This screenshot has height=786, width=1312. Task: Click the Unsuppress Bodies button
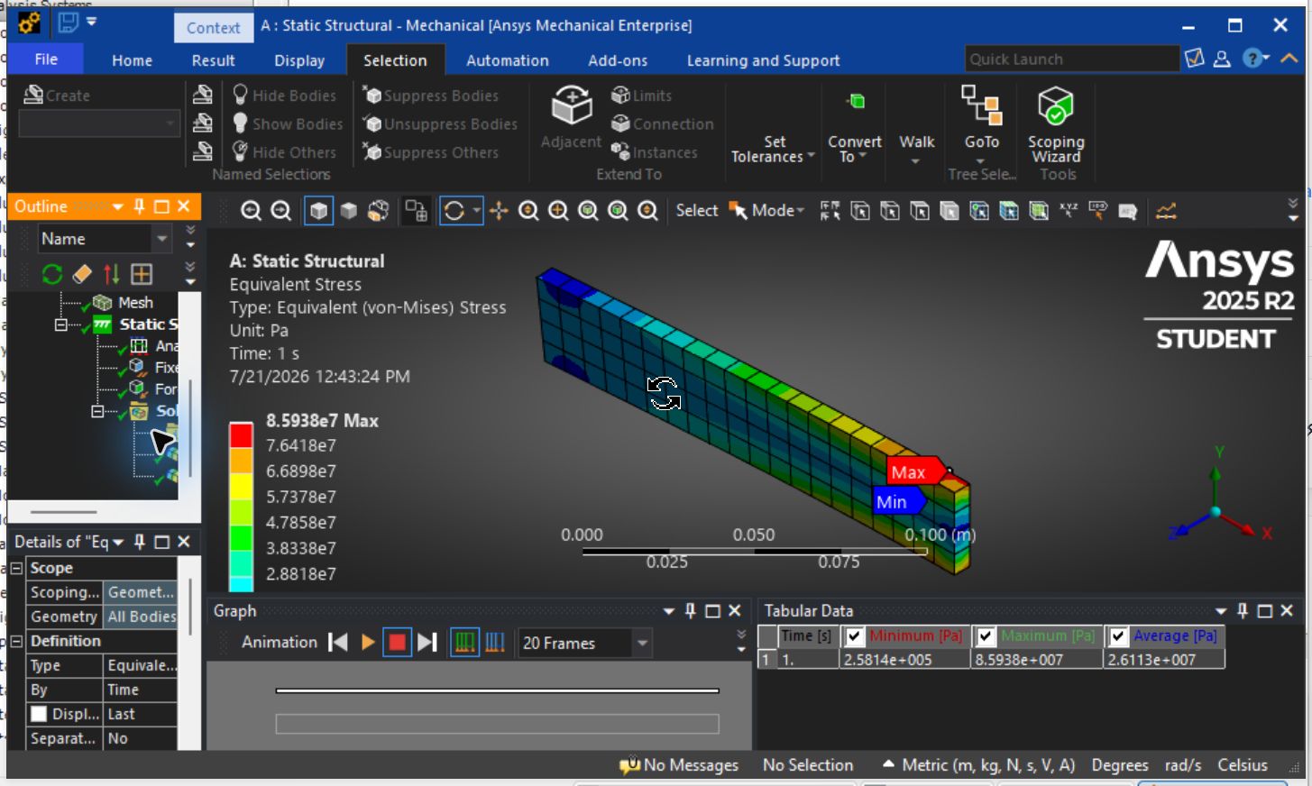(x=440, y=123)
